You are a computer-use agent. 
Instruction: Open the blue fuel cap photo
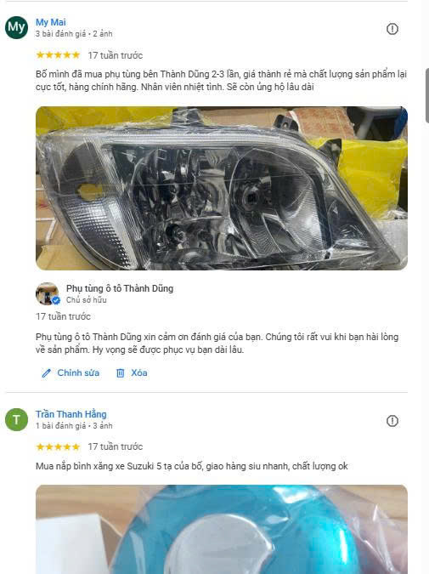pos(222,529)
